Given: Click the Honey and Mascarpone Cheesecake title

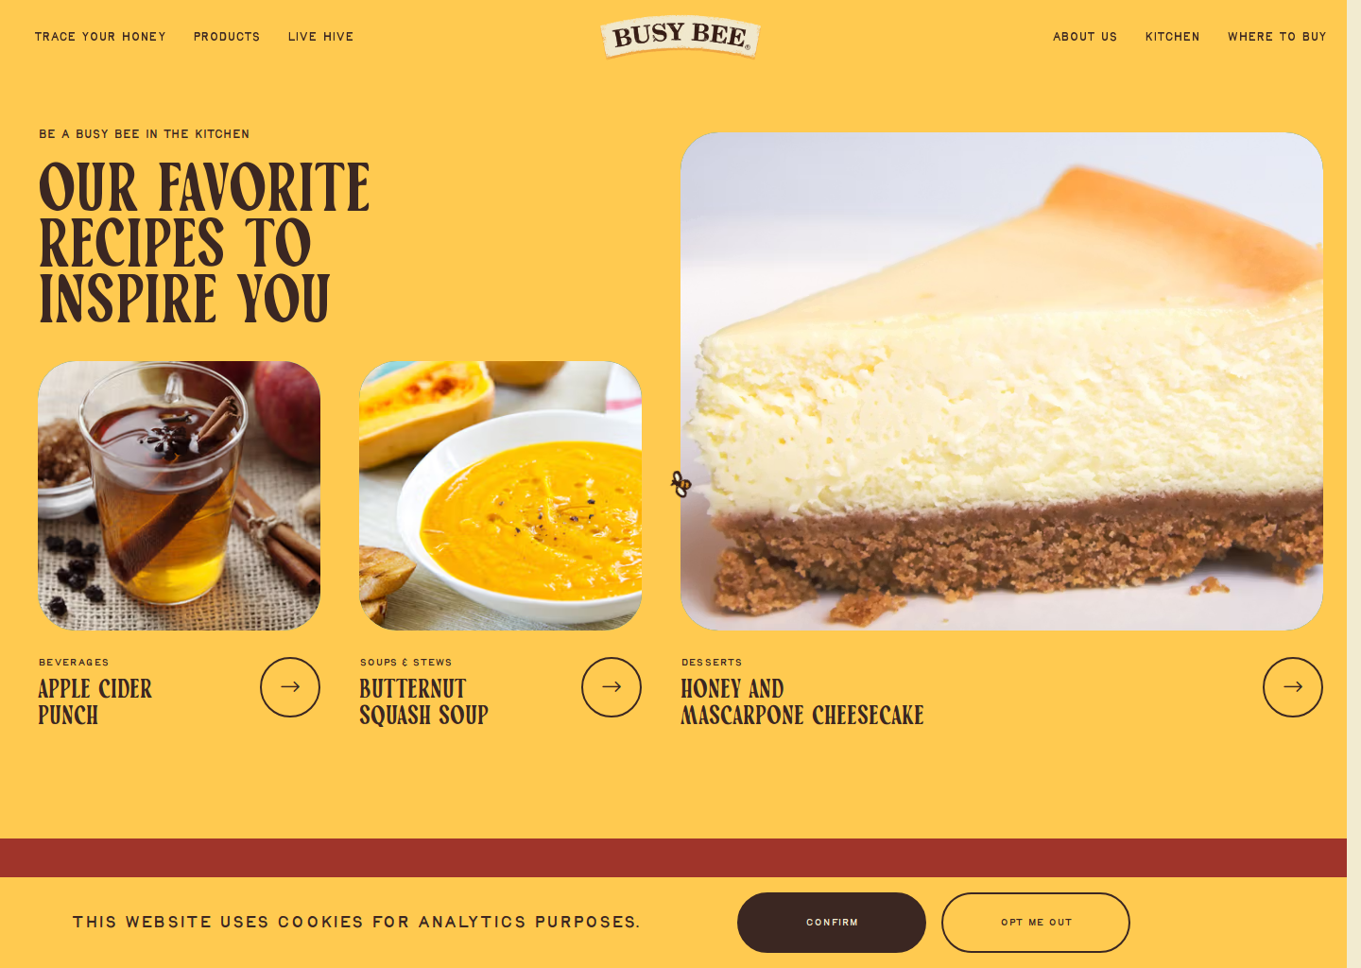Looking at the screenshot, I should [802, 701].
